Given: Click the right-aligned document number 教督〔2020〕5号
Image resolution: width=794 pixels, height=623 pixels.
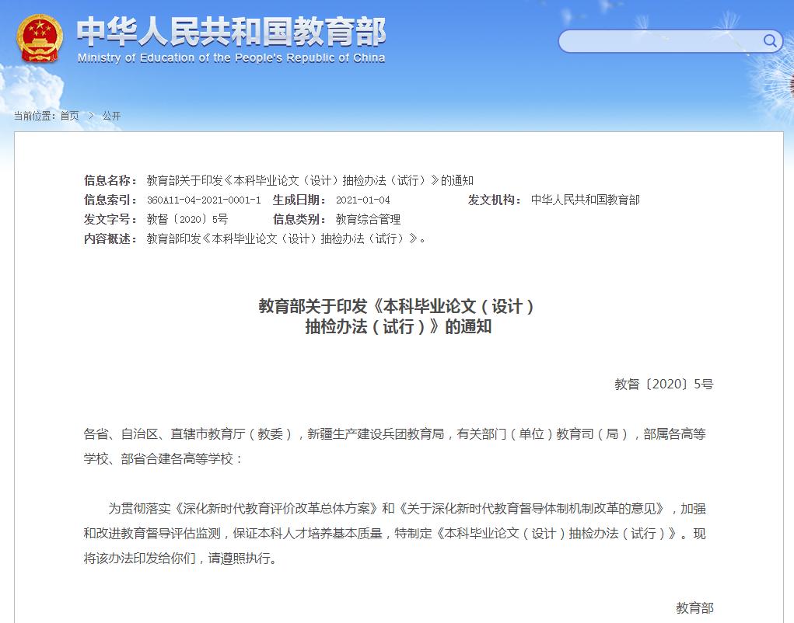Looking at the screenshot, I should point(664,385).
